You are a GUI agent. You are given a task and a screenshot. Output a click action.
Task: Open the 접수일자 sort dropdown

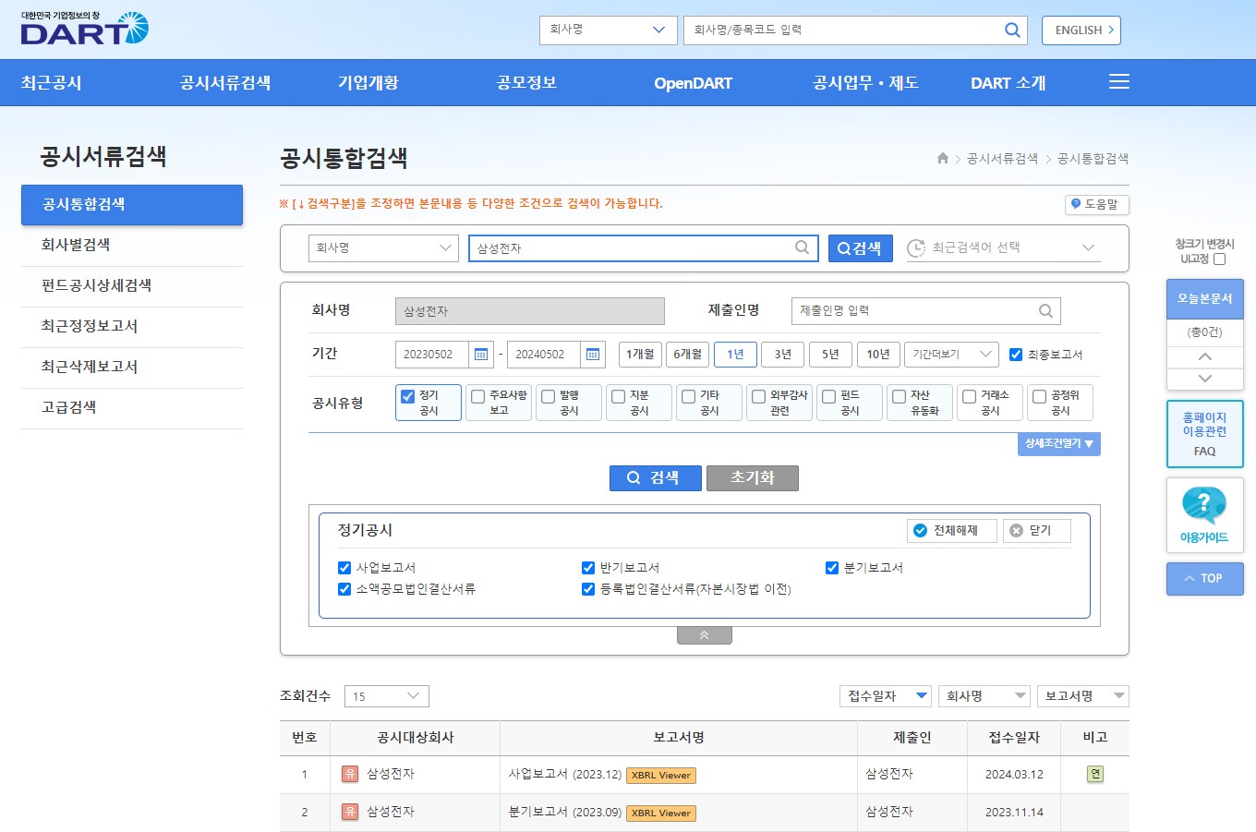click(886, 696)
